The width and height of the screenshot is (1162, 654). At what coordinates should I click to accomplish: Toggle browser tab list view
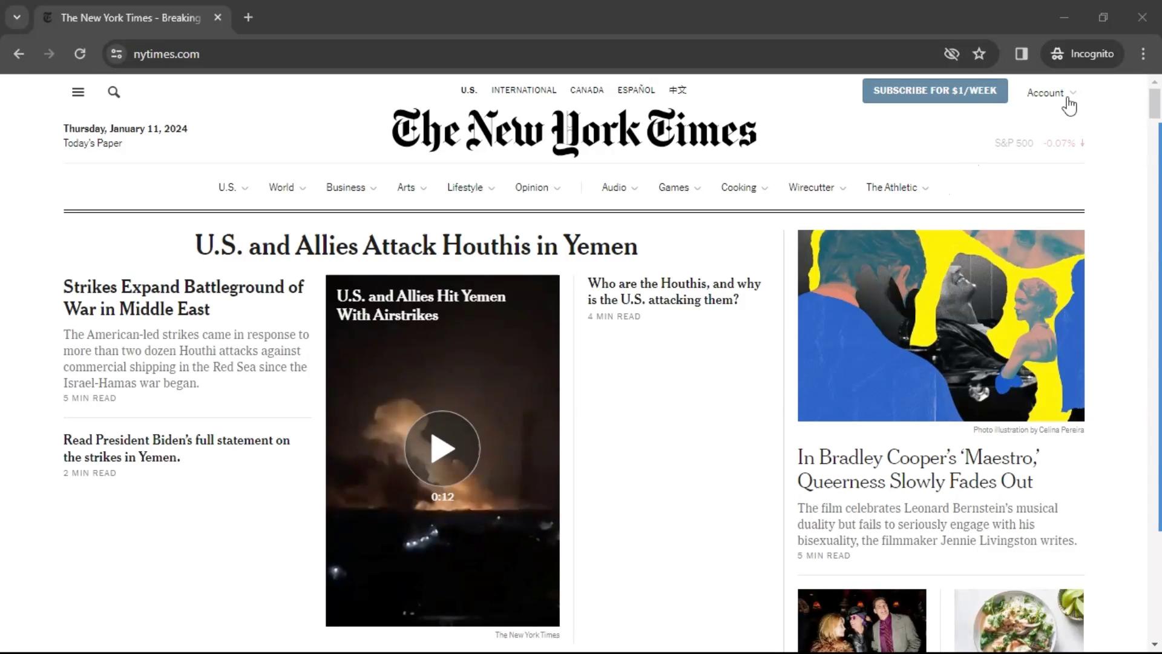tap(17, 17)
